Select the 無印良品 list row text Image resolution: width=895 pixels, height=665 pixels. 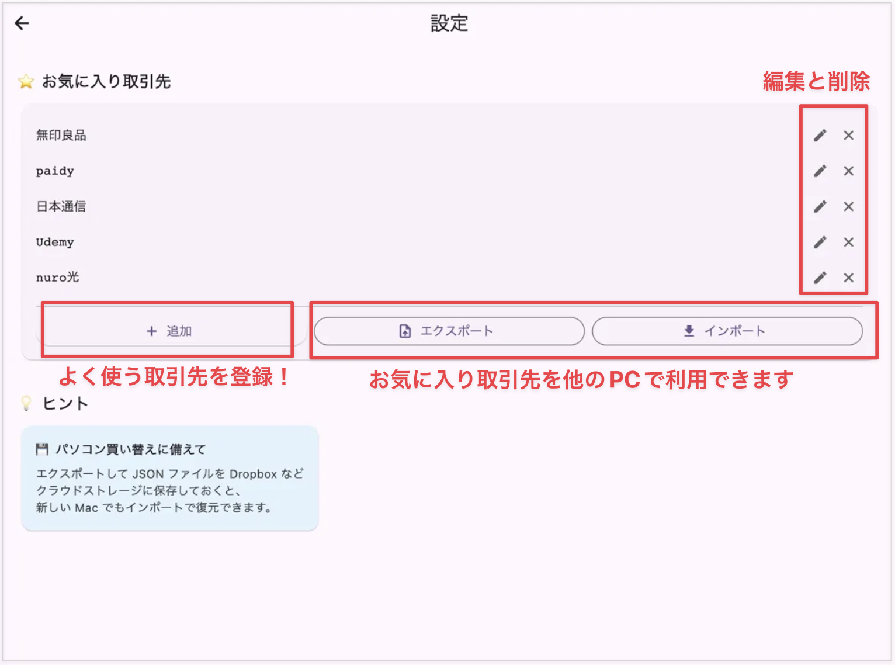[x=61, y=136]
